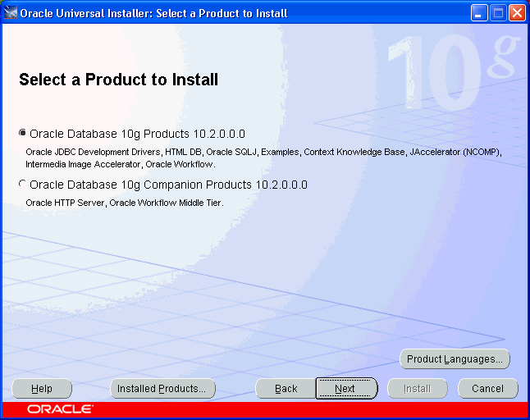Click the empty red footer bar area
This screenshot has height=420, width=530.
[312, 409]
